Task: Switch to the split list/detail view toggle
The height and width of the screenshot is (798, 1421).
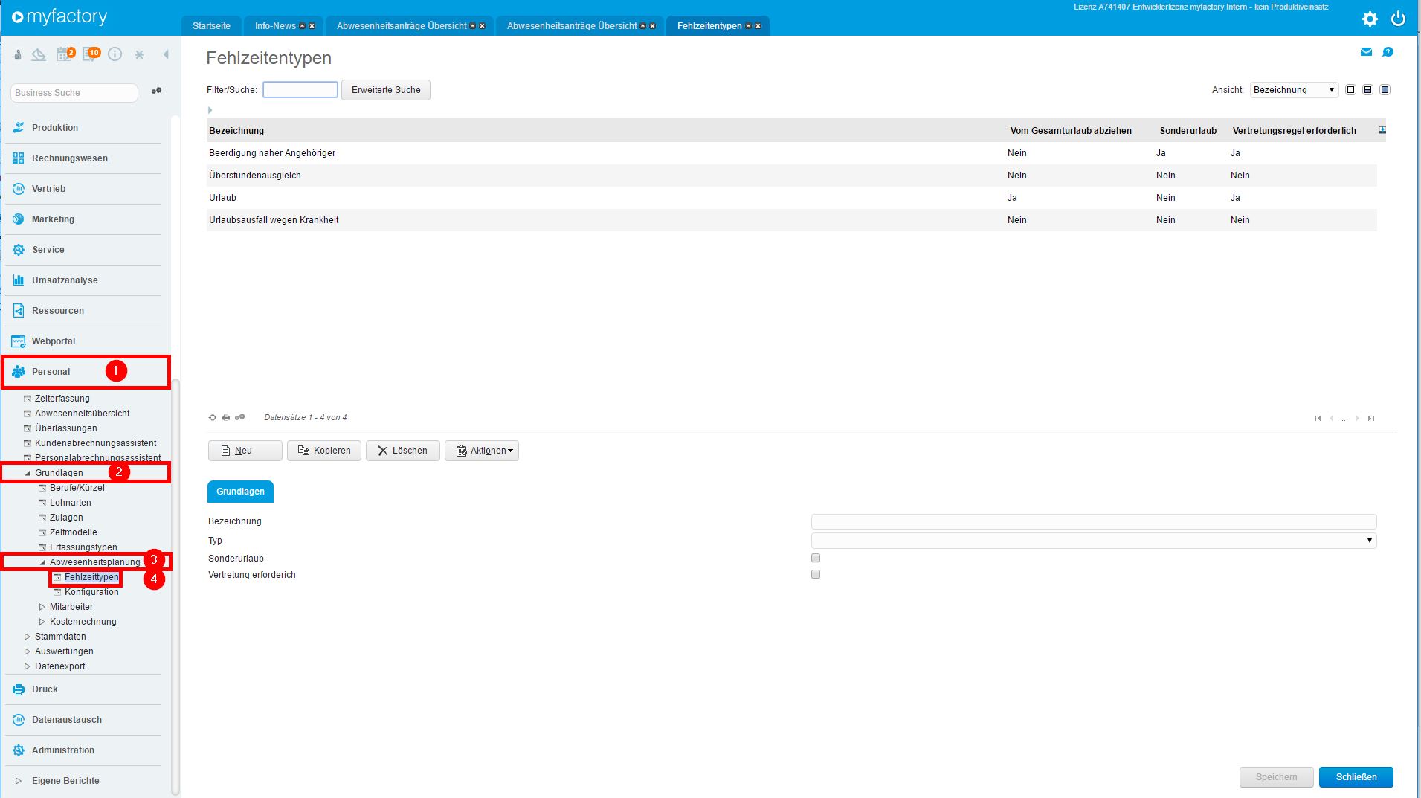Action: [1367, 90]
